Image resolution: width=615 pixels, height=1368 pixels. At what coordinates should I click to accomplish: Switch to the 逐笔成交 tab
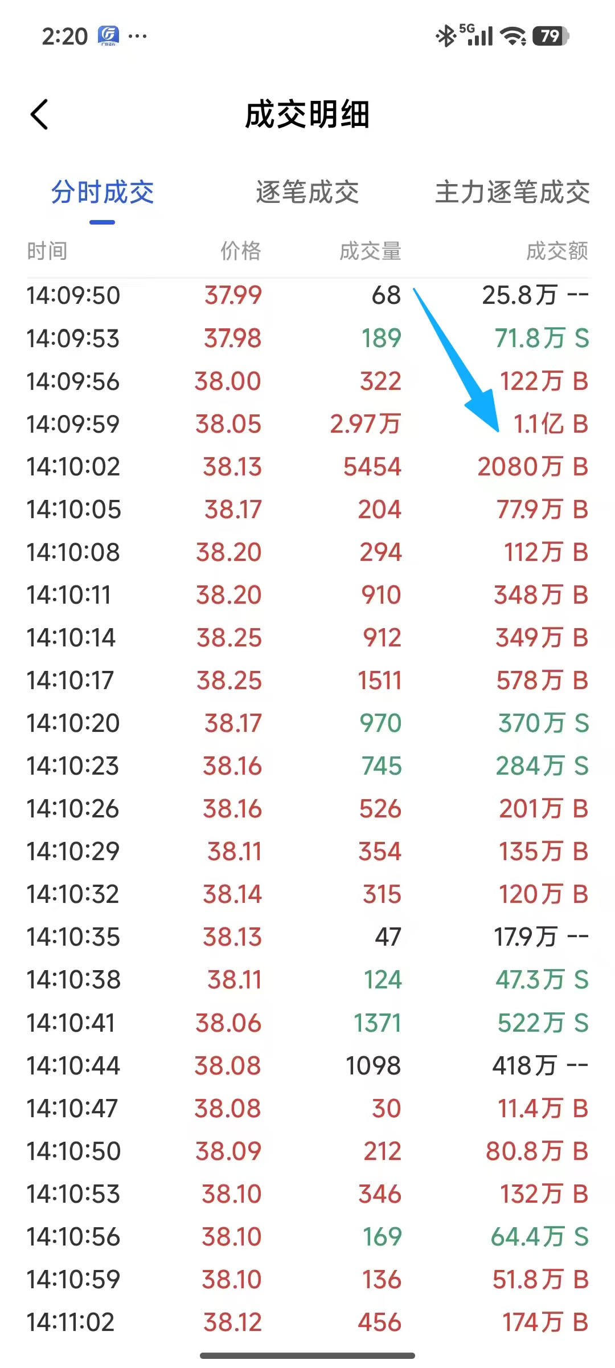307,192
